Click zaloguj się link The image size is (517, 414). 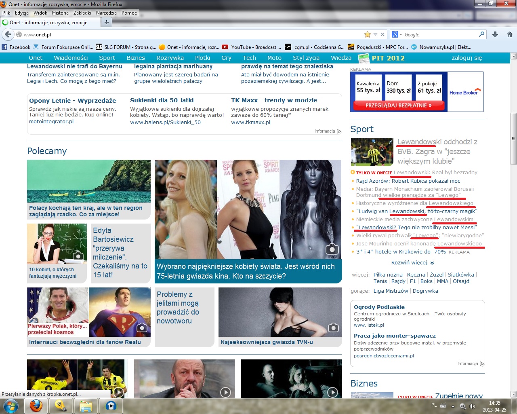point(467,58)
